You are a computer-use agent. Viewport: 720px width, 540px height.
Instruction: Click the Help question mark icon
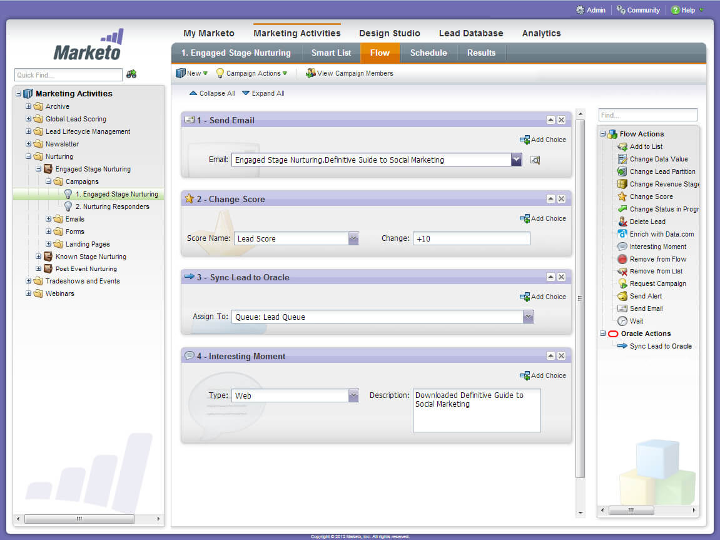(675, 10)
